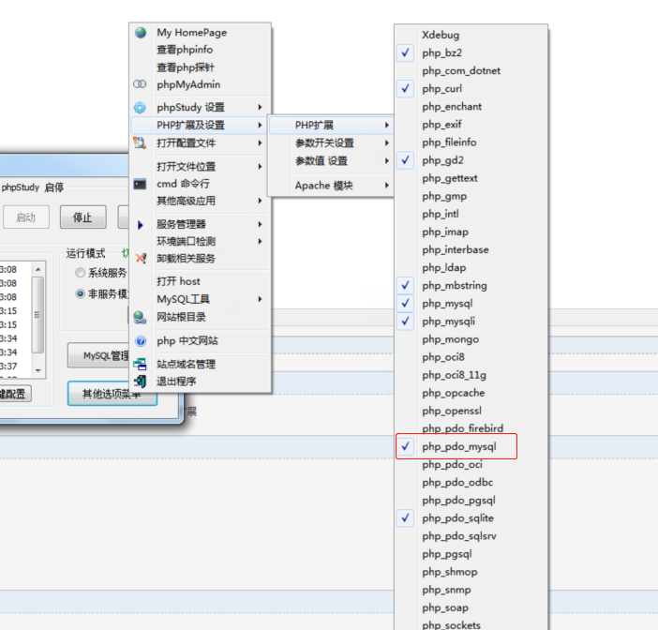658x630 pixels.
Task: Click the log list scroll-up arrow
Action: click(38, 269)
